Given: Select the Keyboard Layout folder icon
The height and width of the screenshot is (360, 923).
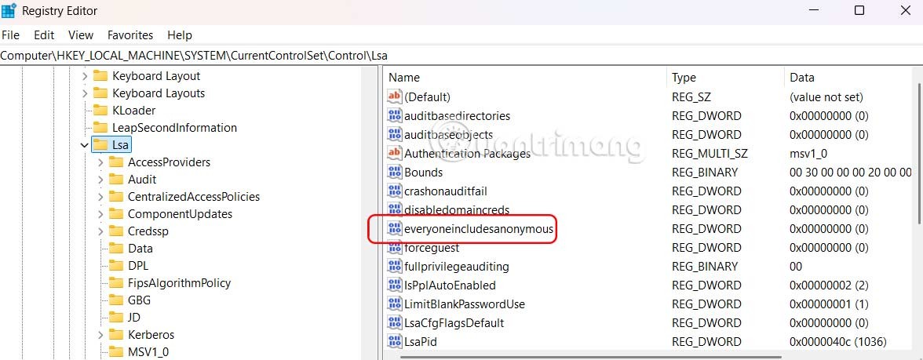Looking at the screenshot, I should pyautogui.click(x=100, y=76).
